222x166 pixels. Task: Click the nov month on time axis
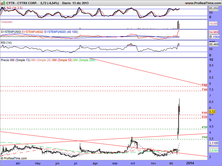pyautogui.click(x=153, y=163)
